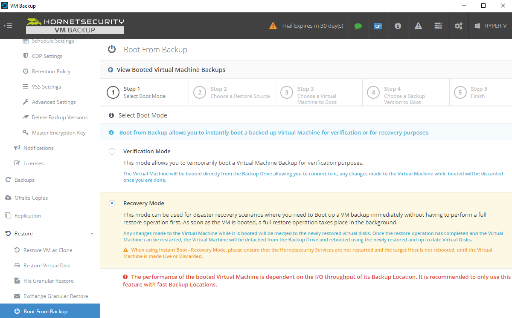The image size is (512, 318).
Task: Click the back arrow beside View Booted Backups
Action: [111, 70]
